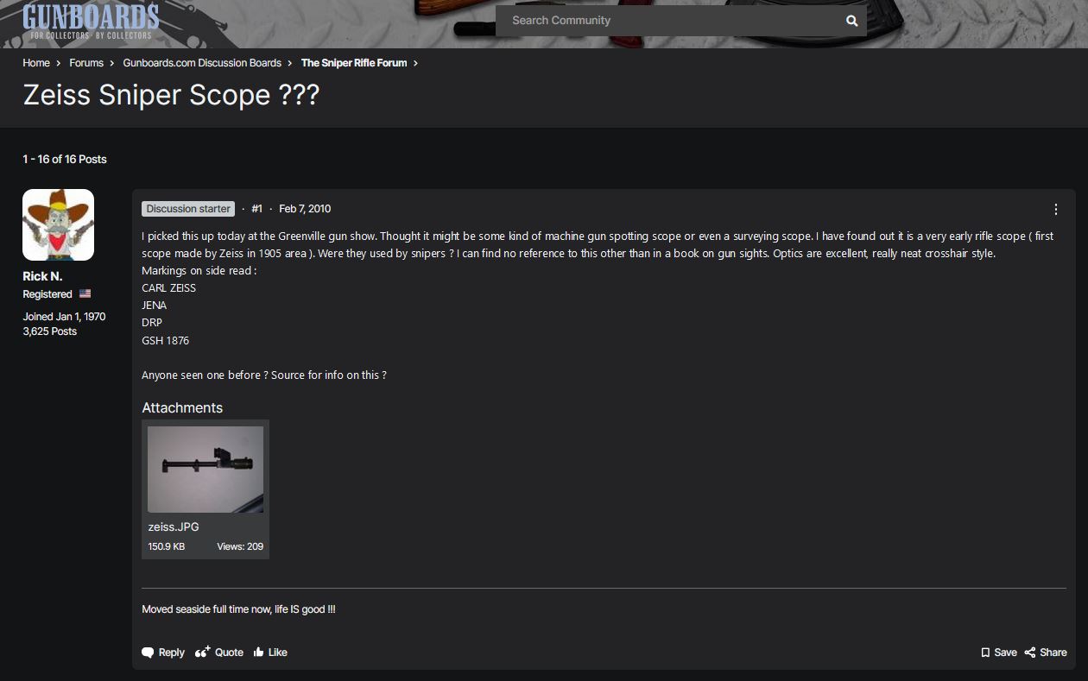
Task: Click the Gunboards logo
Action: (x=91, y=21)
